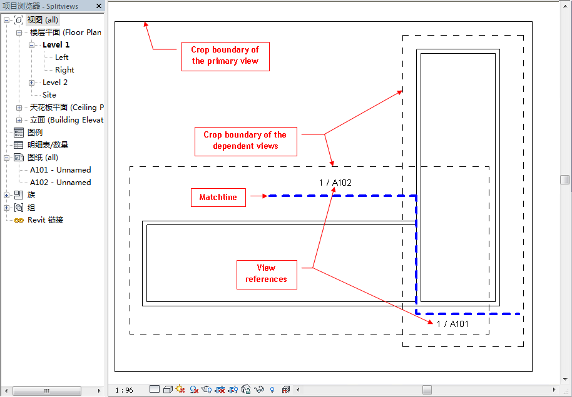Viewport: 572px width, 397px height.
Task: Select the Level 2 floor plan
Action: [x=54, y=83]
